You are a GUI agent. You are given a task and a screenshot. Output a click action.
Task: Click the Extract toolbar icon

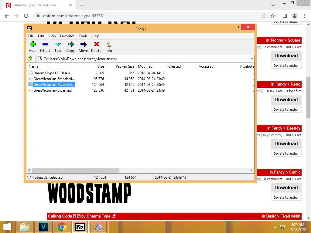point(45,46)
